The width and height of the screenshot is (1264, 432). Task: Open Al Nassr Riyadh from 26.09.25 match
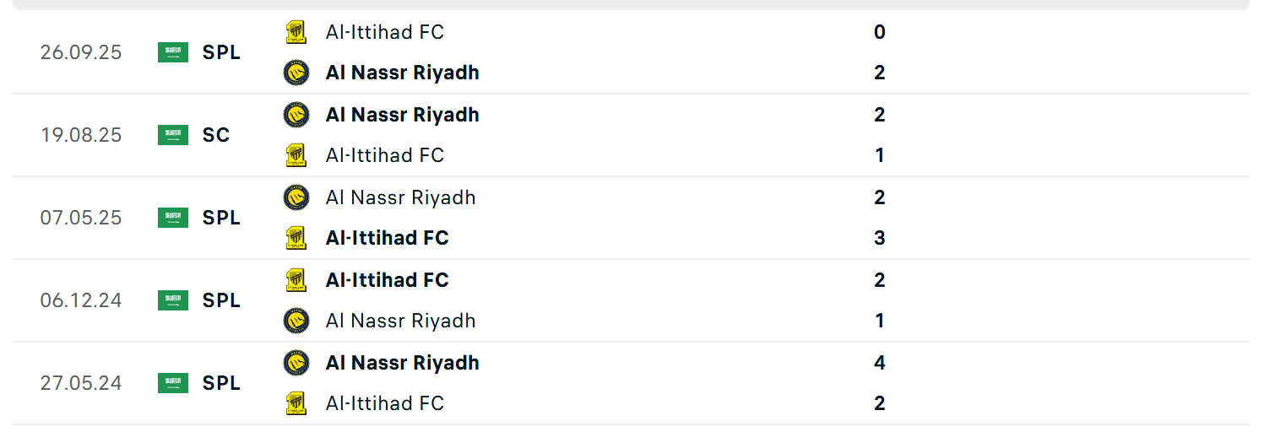[x=402, y=73]
